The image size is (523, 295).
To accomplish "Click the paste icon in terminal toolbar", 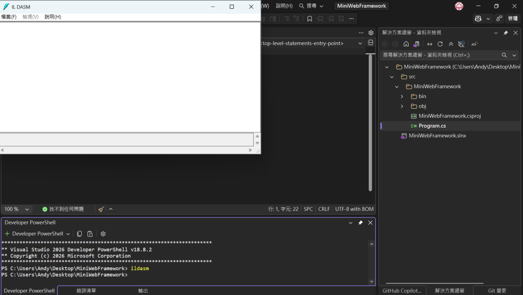I will click(90, 234).
